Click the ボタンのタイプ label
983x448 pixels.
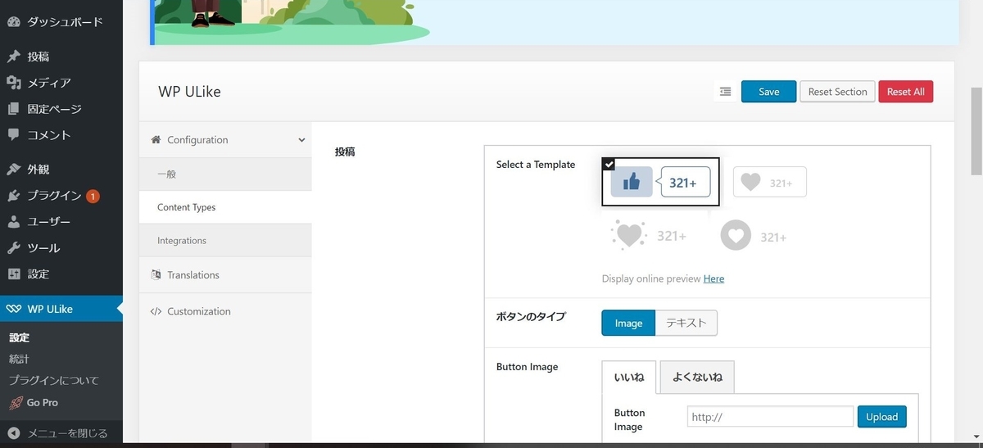coord(531,317)
